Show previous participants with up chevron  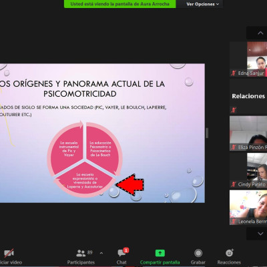(260, 33)
